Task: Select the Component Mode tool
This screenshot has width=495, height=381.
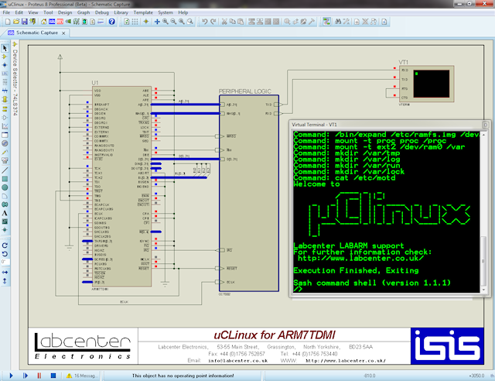Action: (x=5, y=57)
